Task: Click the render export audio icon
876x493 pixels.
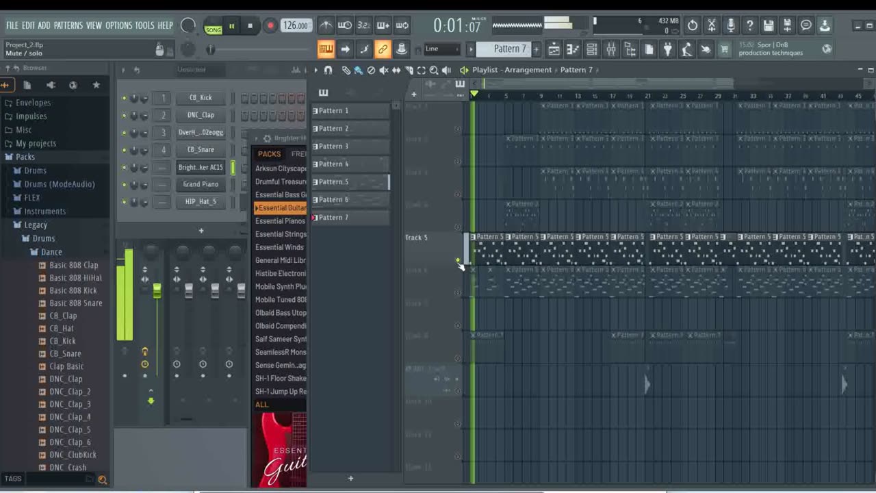Action: pos(787,26)
